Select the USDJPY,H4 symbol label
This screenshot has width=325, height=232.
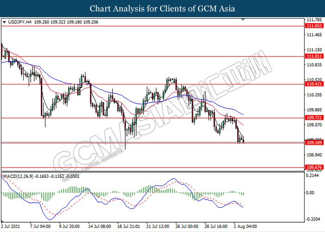20,22
